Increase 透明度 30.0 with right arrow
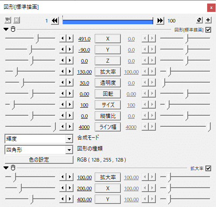Viewport: 216px width, 207px height. (x=70, y=83)
